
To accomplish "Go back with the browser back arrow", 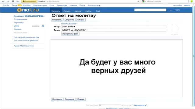I will coord(3,1).
